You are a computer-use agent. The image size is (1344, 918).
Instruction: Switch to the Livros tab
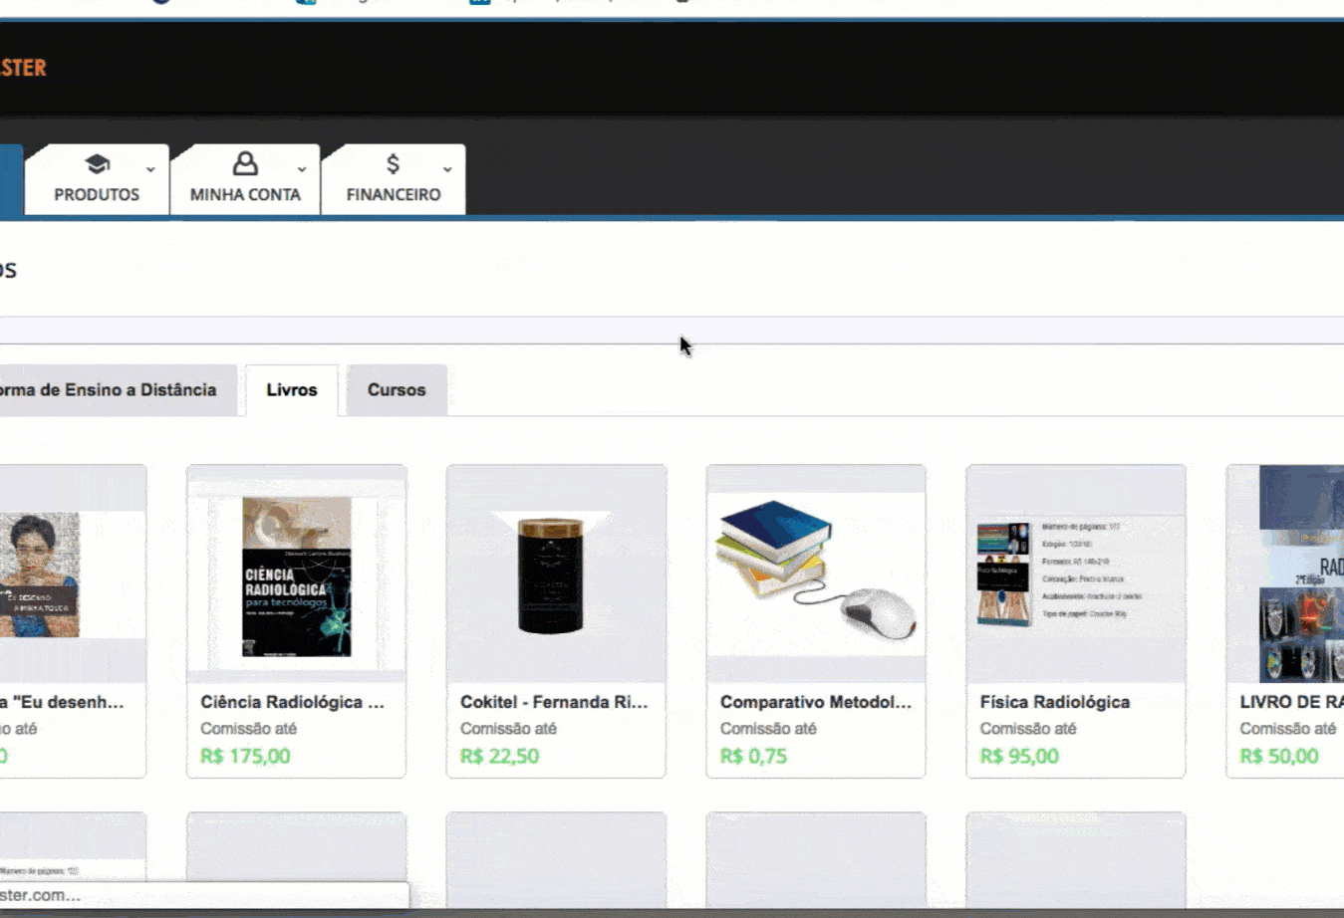click(291, 390)
